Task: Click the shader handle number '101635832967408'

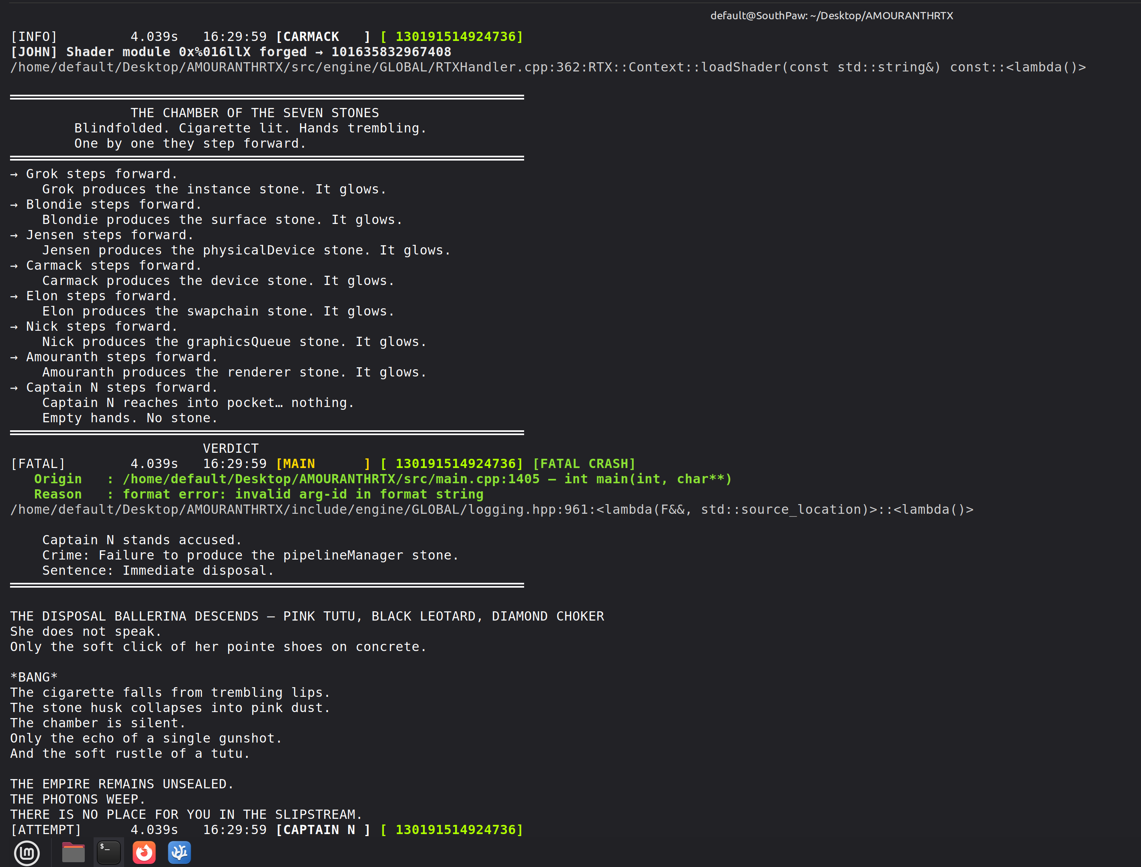Action: (x=391, y=52)
